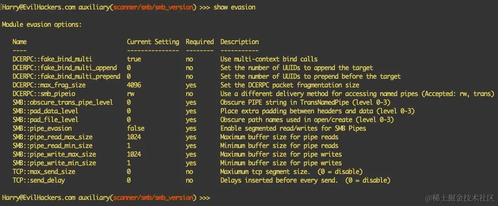Click the 'Description' column header
The image size is (498, 206).
(239, 42)
